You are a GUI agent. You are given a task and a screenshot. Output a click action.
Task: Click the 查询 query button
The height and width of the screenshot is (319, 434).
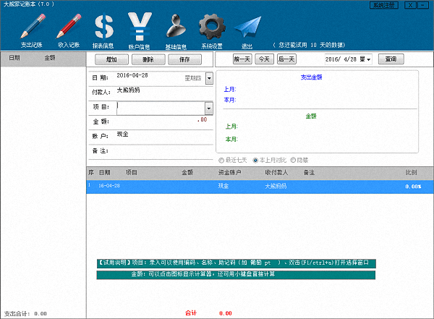pos(391,59)
